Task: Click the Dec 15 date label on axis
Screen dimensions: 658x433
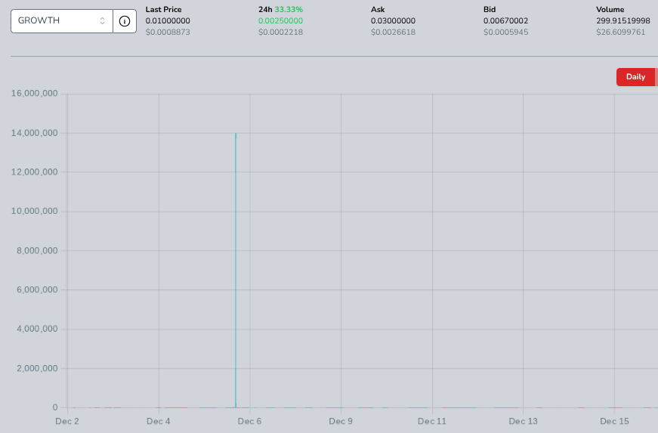Action: pyautogui.click(x=614, y=421)
